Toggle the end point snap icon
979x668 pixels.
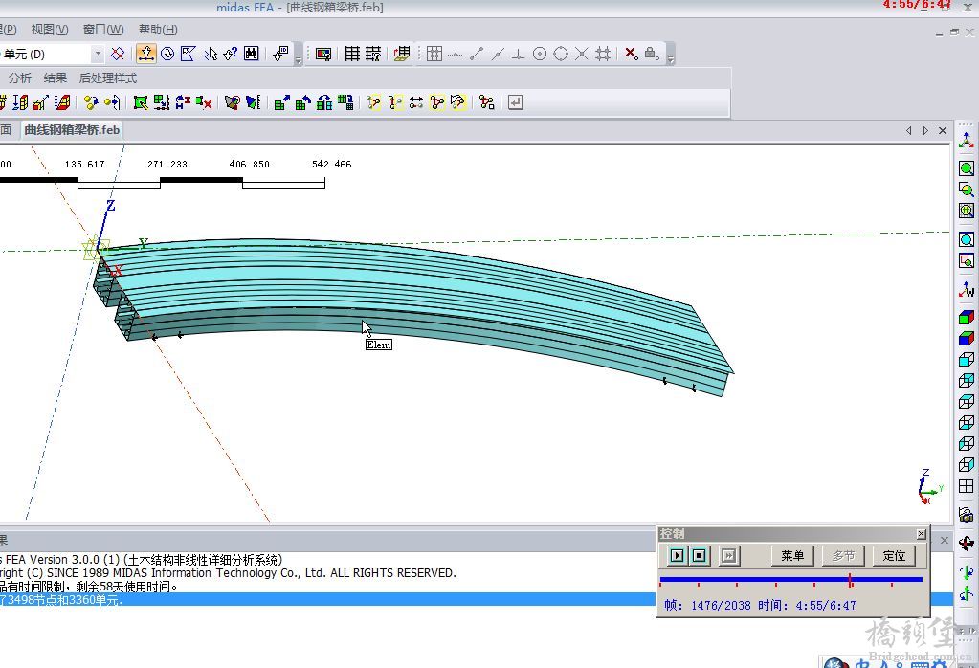click(477, 54)
